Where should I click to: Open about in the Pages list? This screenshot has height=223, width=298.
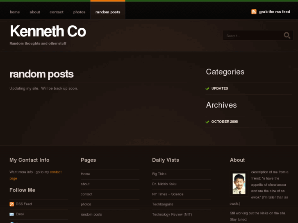pyautogui.click(x=85, y=184)
